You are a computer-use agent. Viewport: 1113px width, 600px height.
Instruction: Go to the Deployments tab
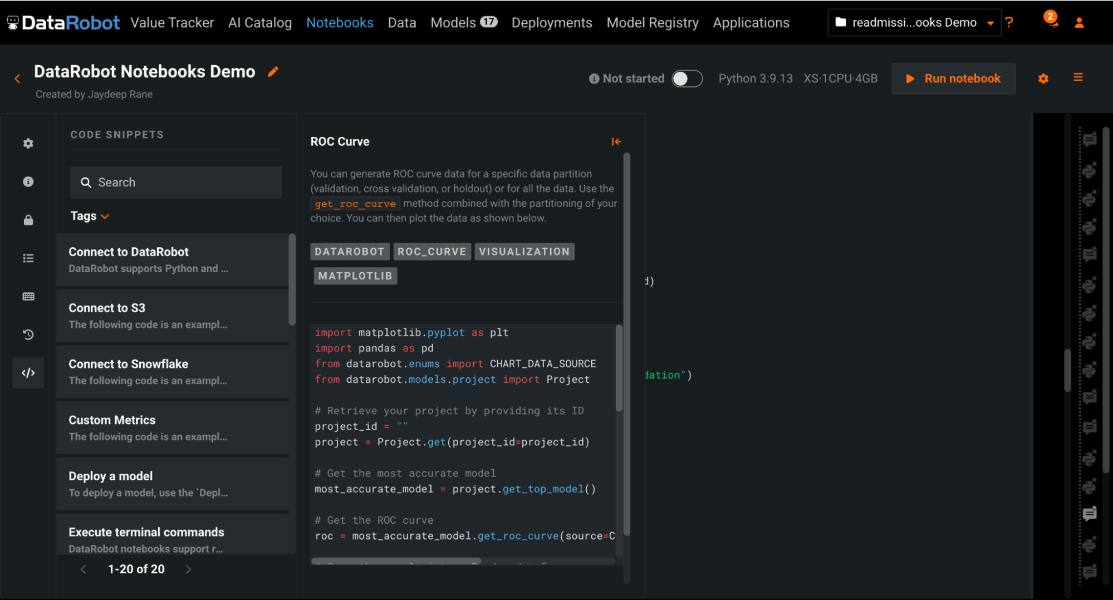click(x=551, y=23)
